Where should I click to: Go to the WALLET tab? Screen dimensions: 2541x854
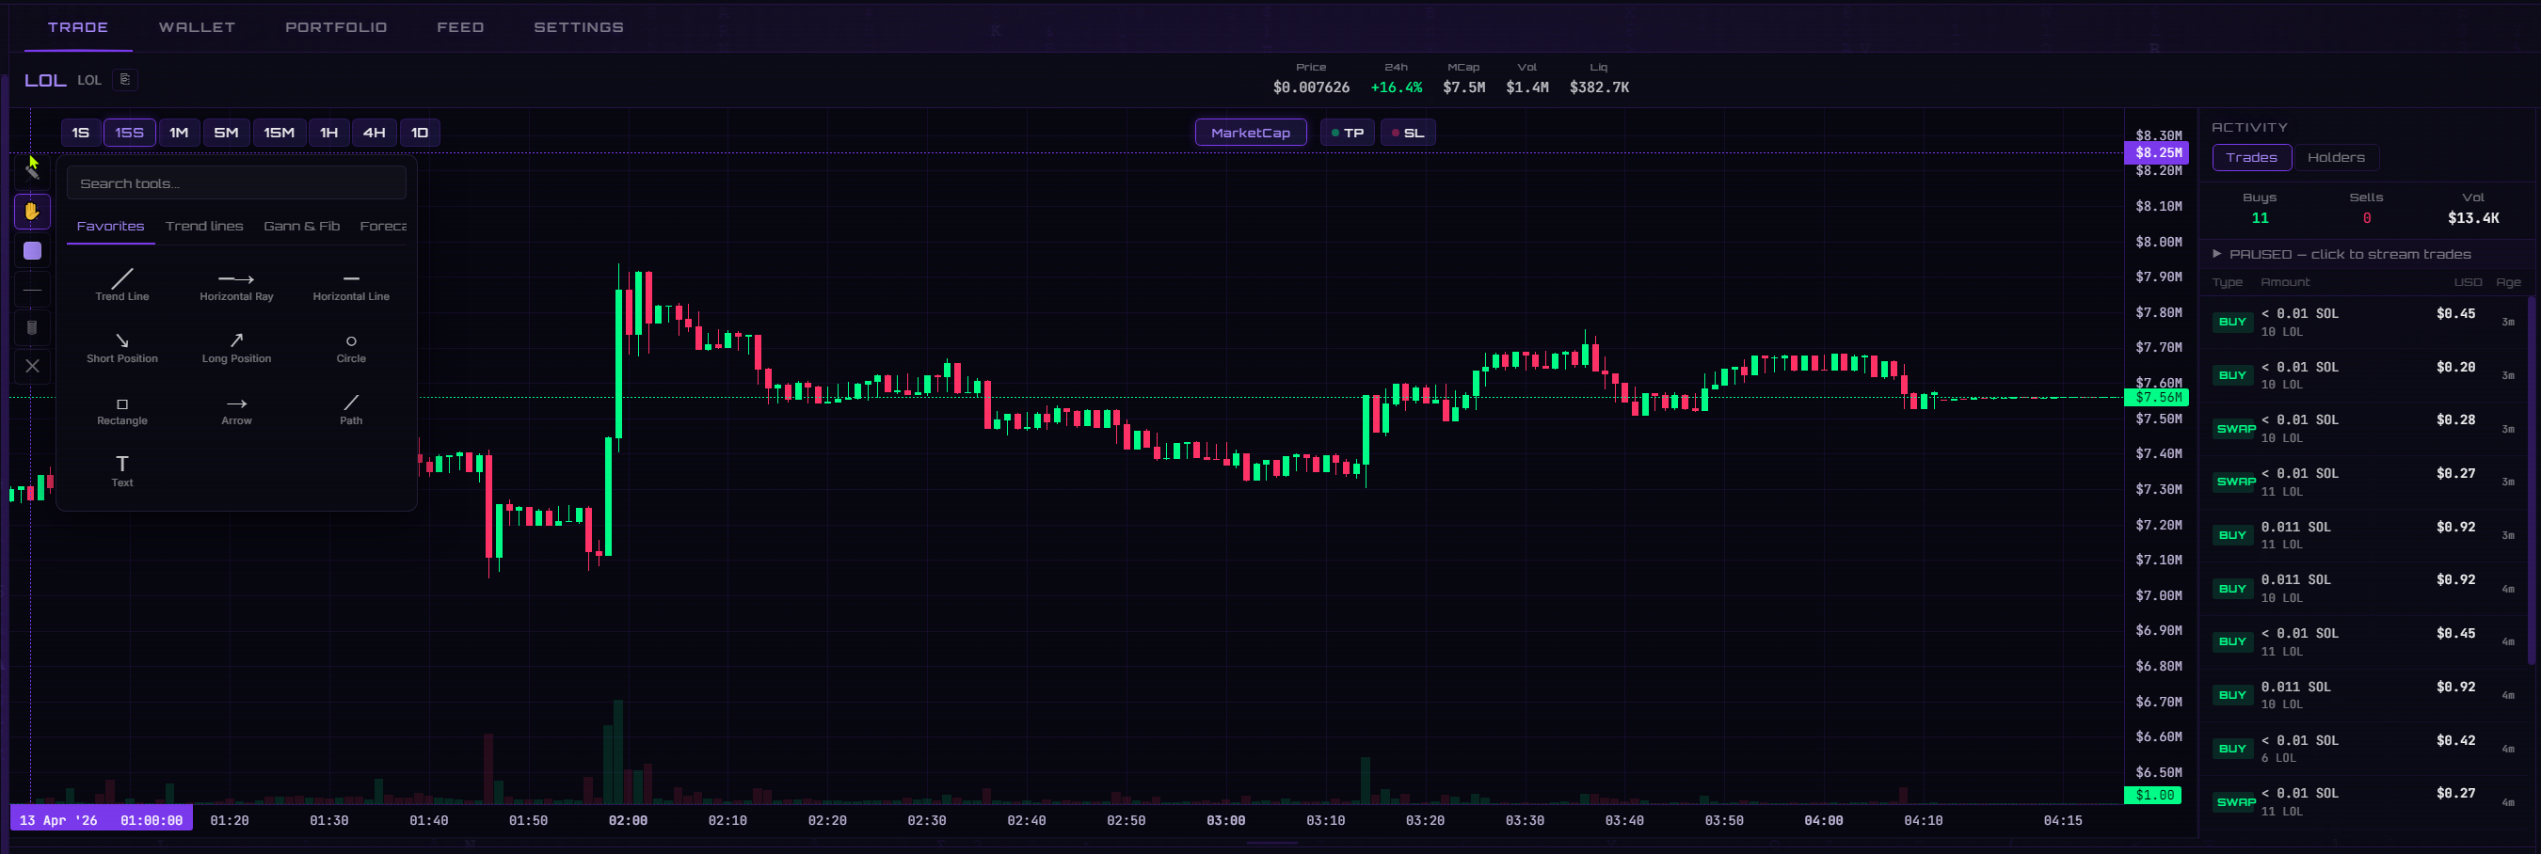coord(198,26)
